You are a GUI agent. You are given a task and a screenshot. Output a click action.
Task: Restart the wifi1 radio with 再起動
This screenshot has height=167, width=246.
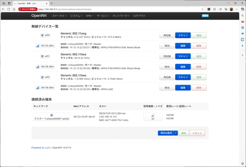(x=167, y=56)
